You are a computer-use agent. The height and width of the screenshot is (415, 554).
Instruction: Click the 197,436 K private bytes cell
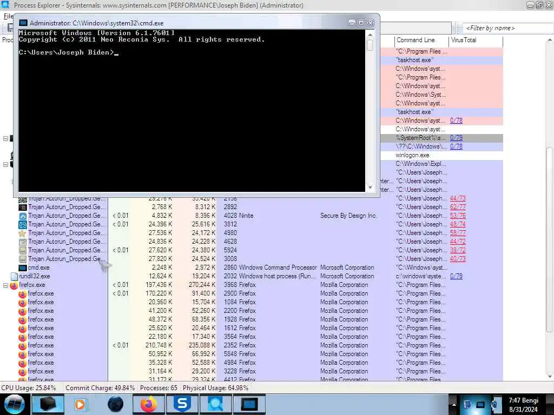(x=159, y=285)
